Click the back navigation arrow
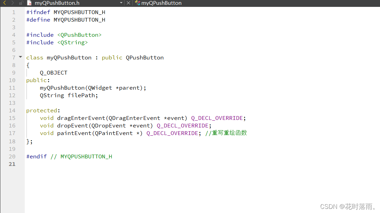This screenshot has height=213, width=380. 4,3
